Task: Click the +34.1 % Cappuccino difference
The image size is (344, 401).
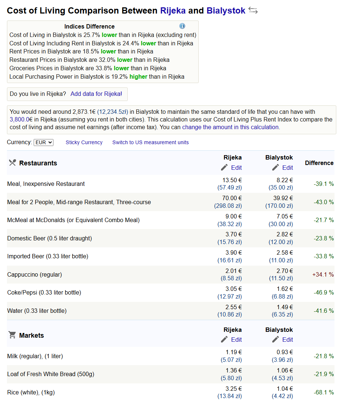Action: pos(323,275)
